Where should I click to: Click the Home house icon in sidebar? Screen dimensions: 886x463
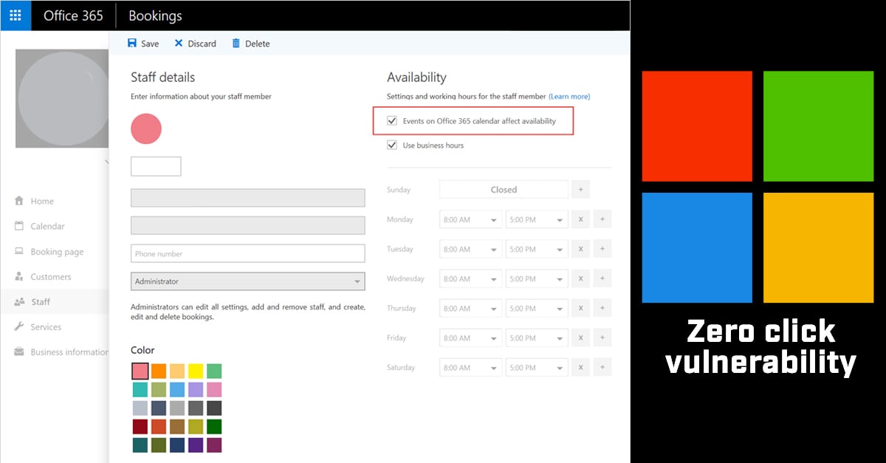pos(19,201)
